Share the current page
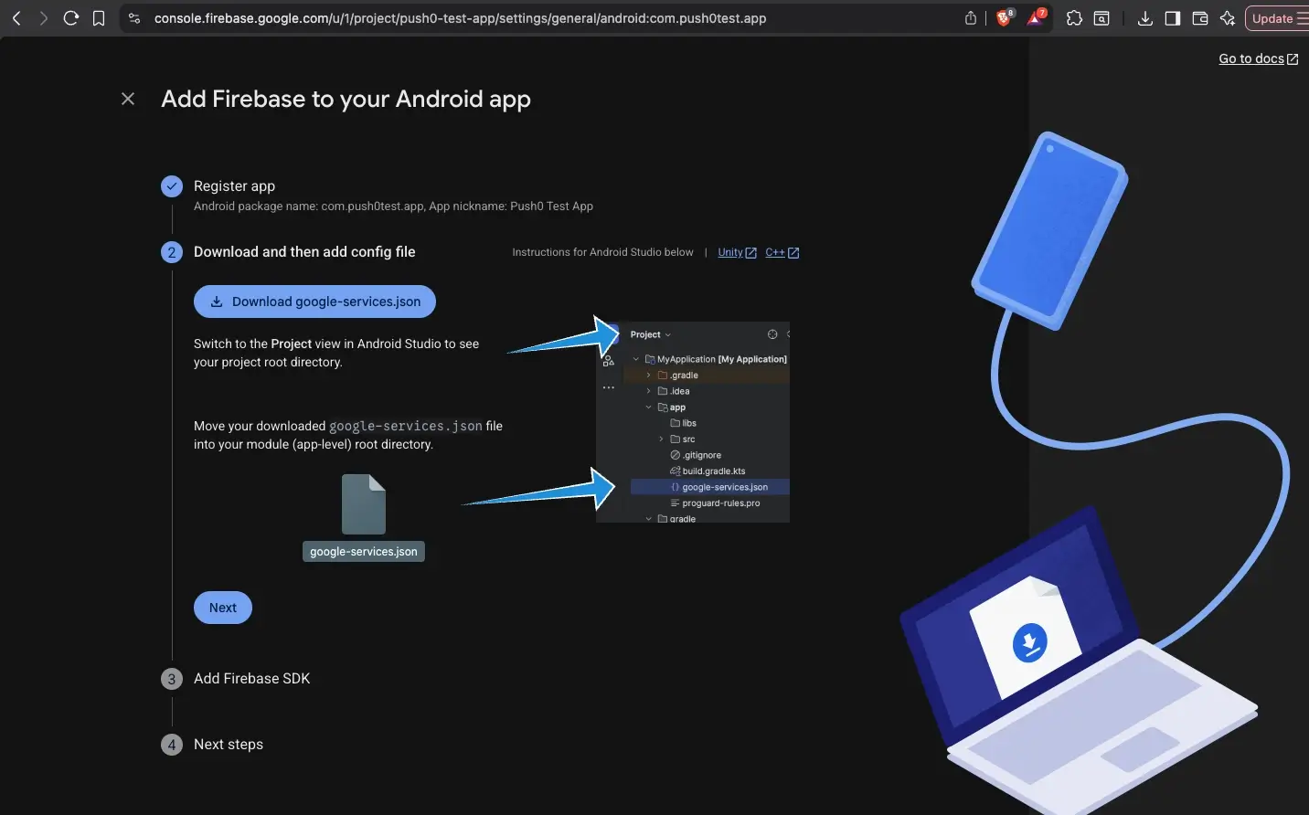The width and height of the screenshot is (1309, 815). pyautogui.click(x=970, y=17)
